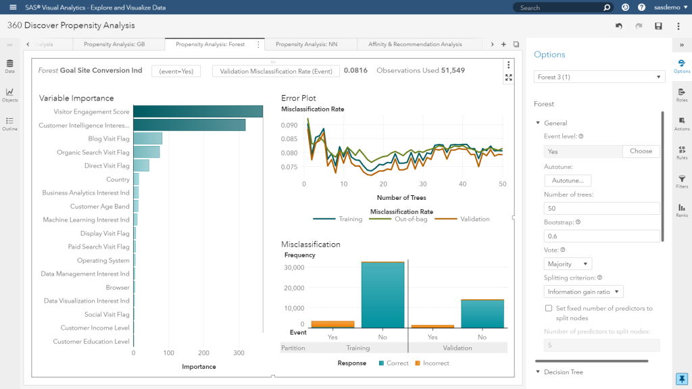692x389 pixels.
Task: Maximize the Forest visualization
Action: (508, 78)
